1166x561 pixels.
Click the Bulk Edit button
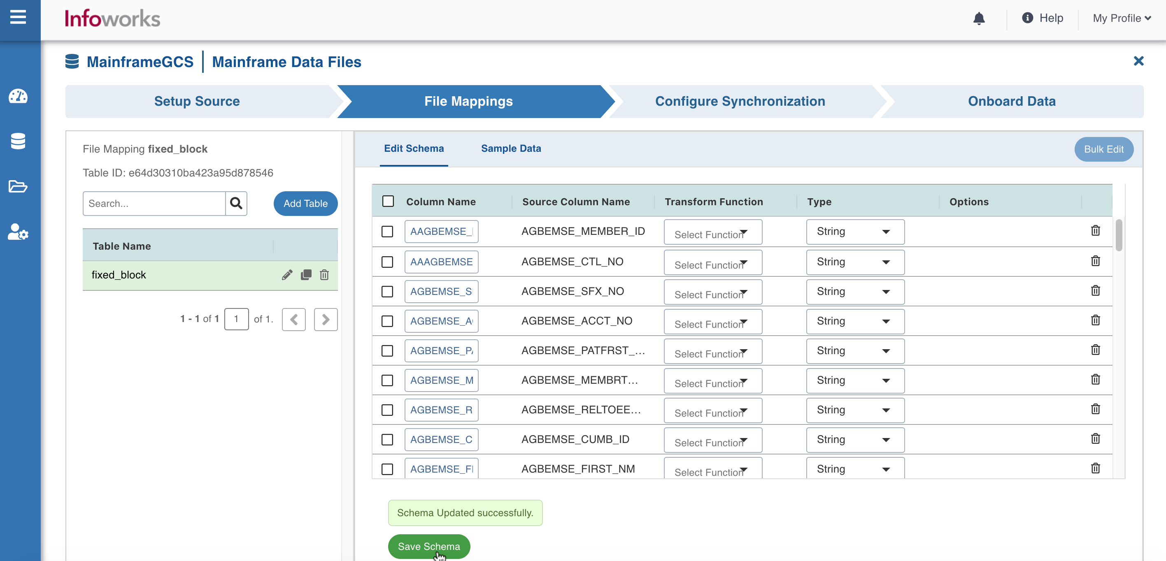[1103, 149]
